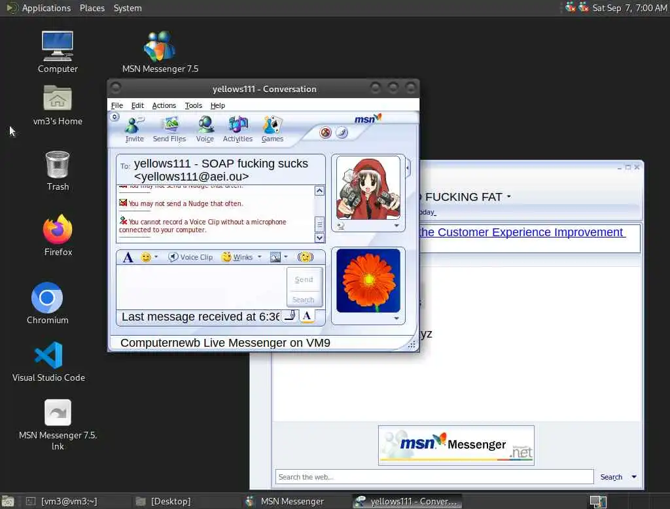
Task: Click the Search the web input field
Action: (434, 477)
